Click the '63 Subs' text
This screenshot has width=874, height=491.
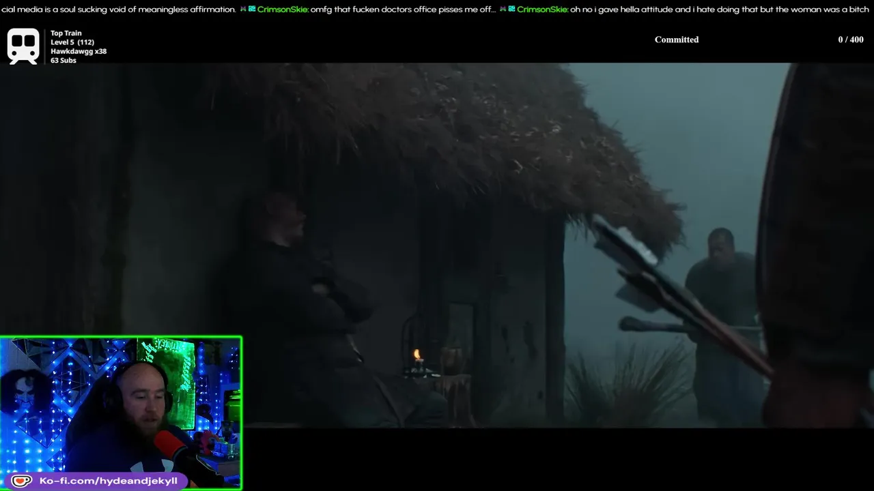coord(64,60)
